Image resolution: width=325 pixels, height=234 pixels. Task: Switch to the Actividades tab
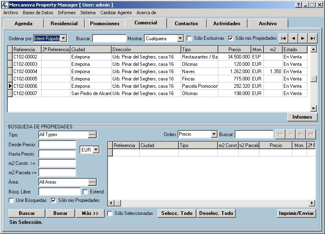(227, 23)
